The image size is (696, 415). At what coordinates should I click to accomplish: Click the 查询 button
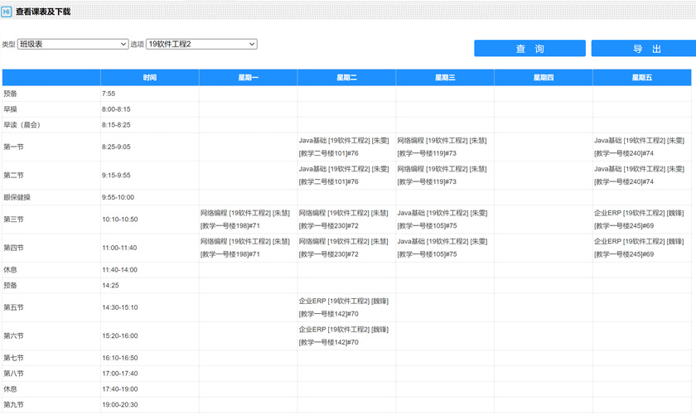coord(529,48)
